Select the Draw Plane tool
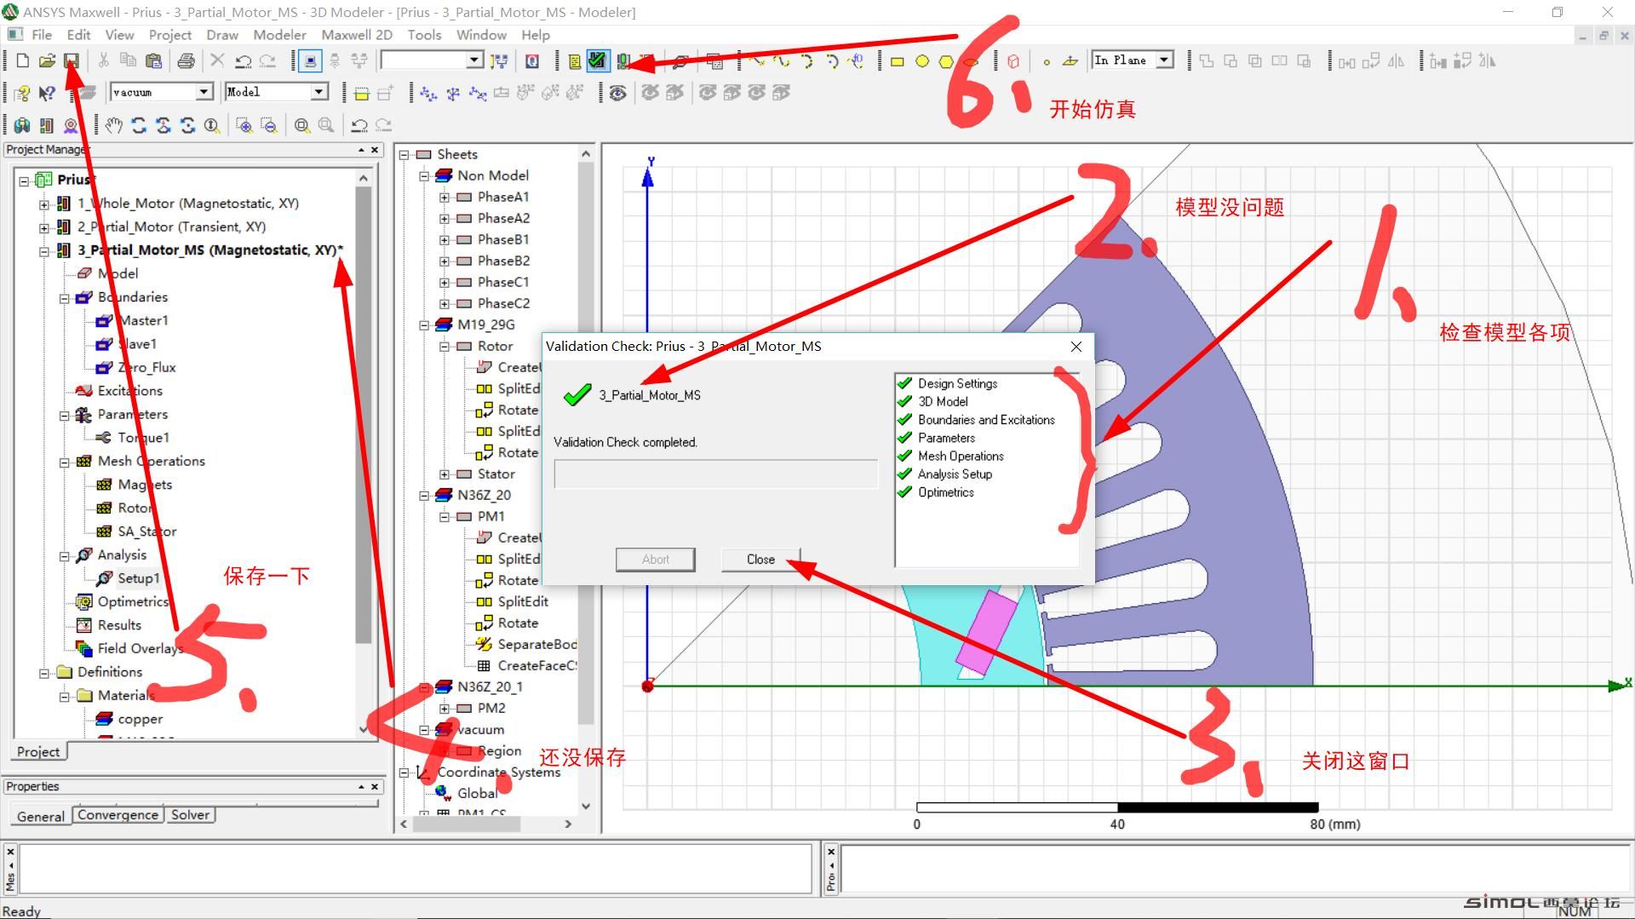1635x919 pixels. coord(1070,61)
